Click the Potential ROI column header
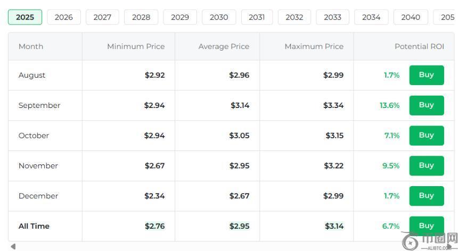 pyautogui.click(x=419, y=46)
